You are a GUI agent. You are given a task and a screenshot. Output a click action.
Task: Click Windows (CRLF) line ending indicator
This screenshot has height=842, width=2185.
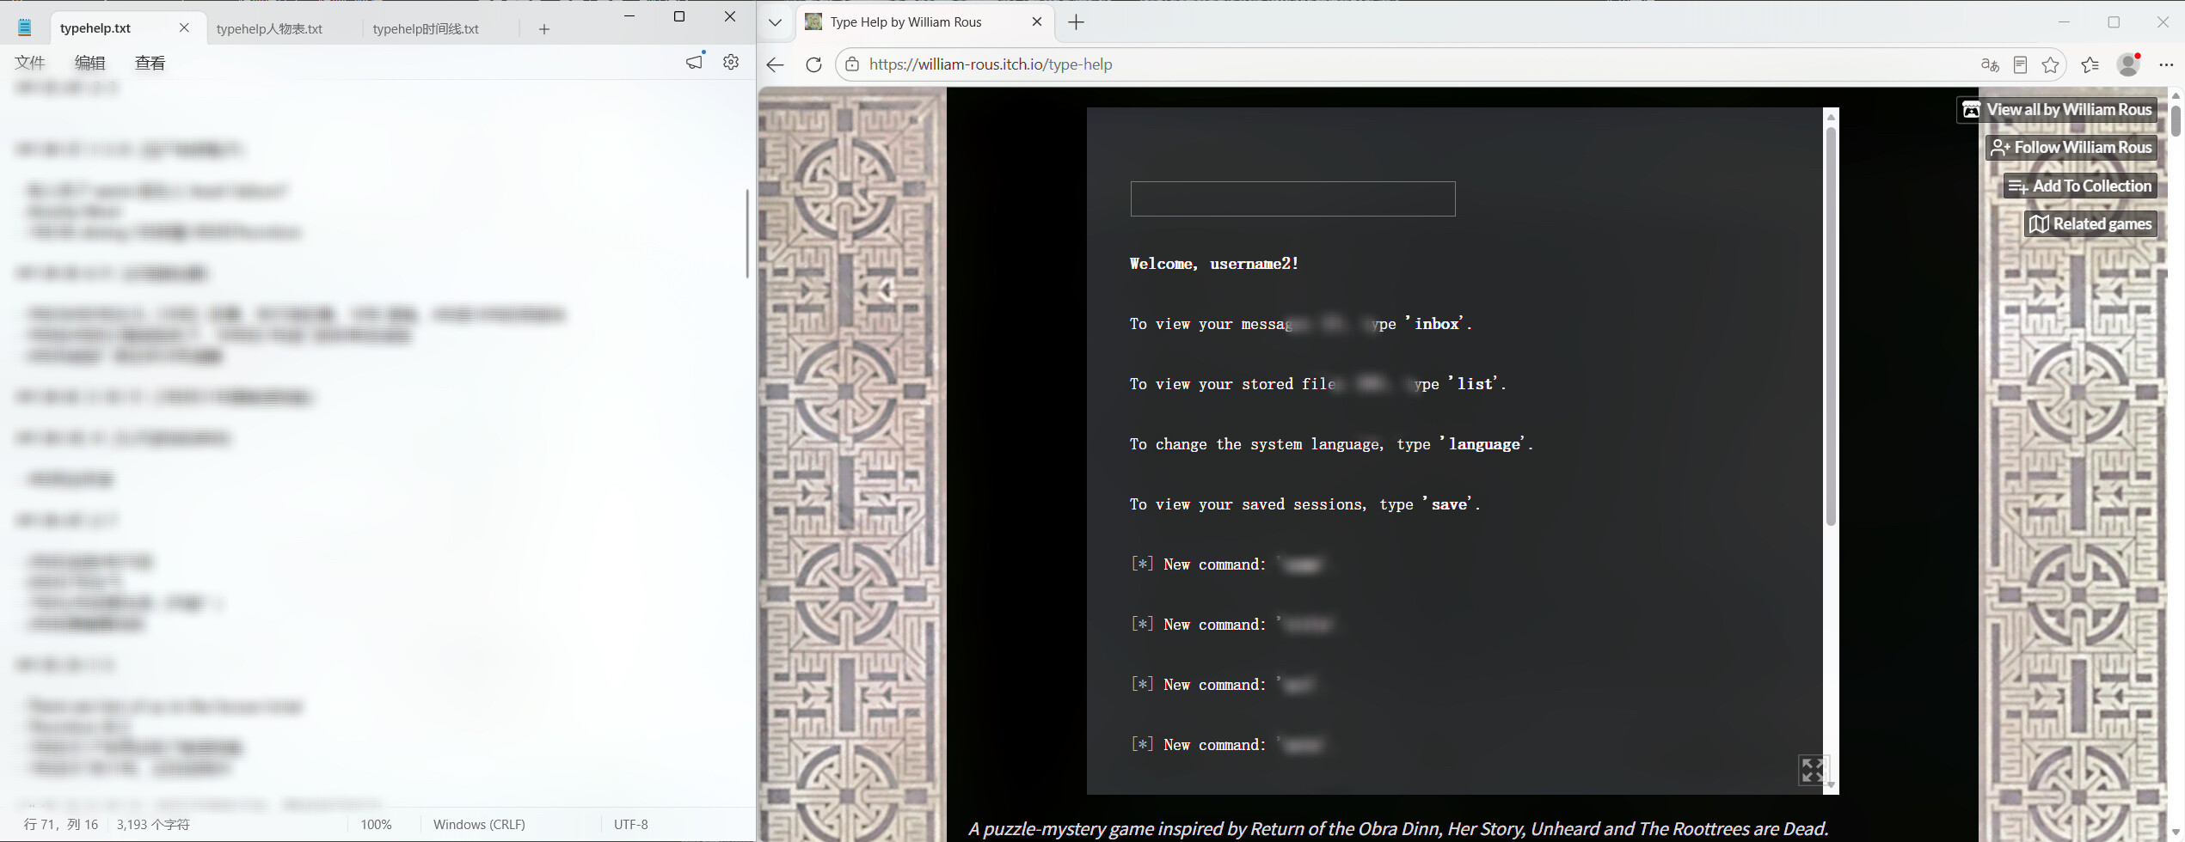(479, 824)
